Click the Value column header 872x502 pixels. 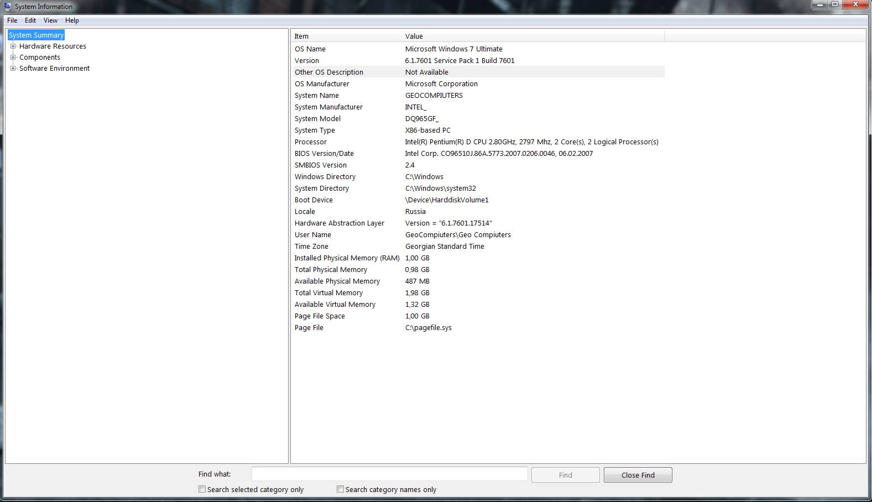533,36
